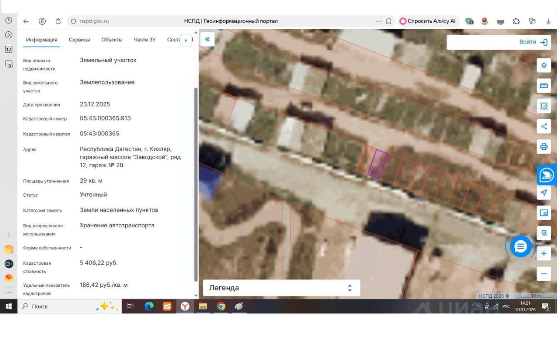Open the sidebar more options dots
Image resolution: width=557 pixels, height=360 pixels.
(x=9, y=292)
